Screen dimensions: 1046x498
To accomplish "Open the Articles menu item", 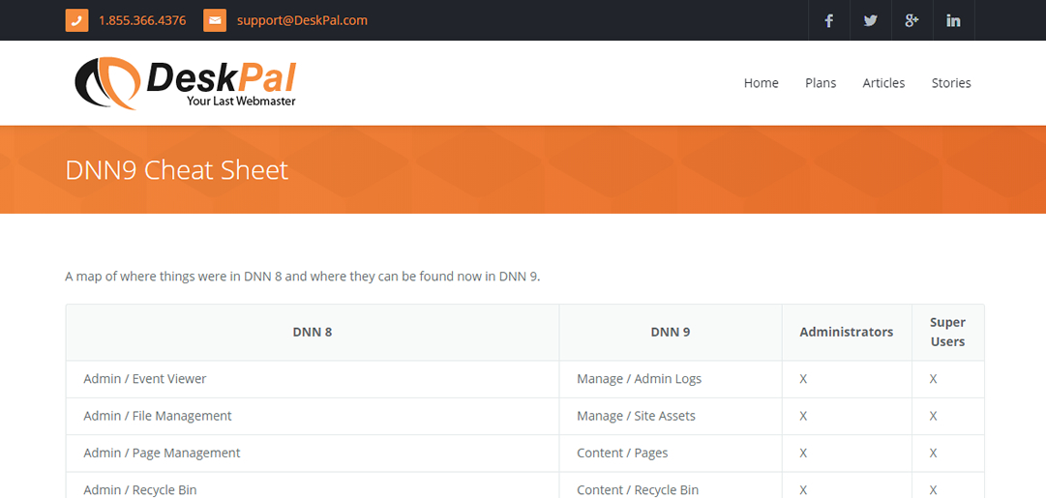I will tap(883, 83).
